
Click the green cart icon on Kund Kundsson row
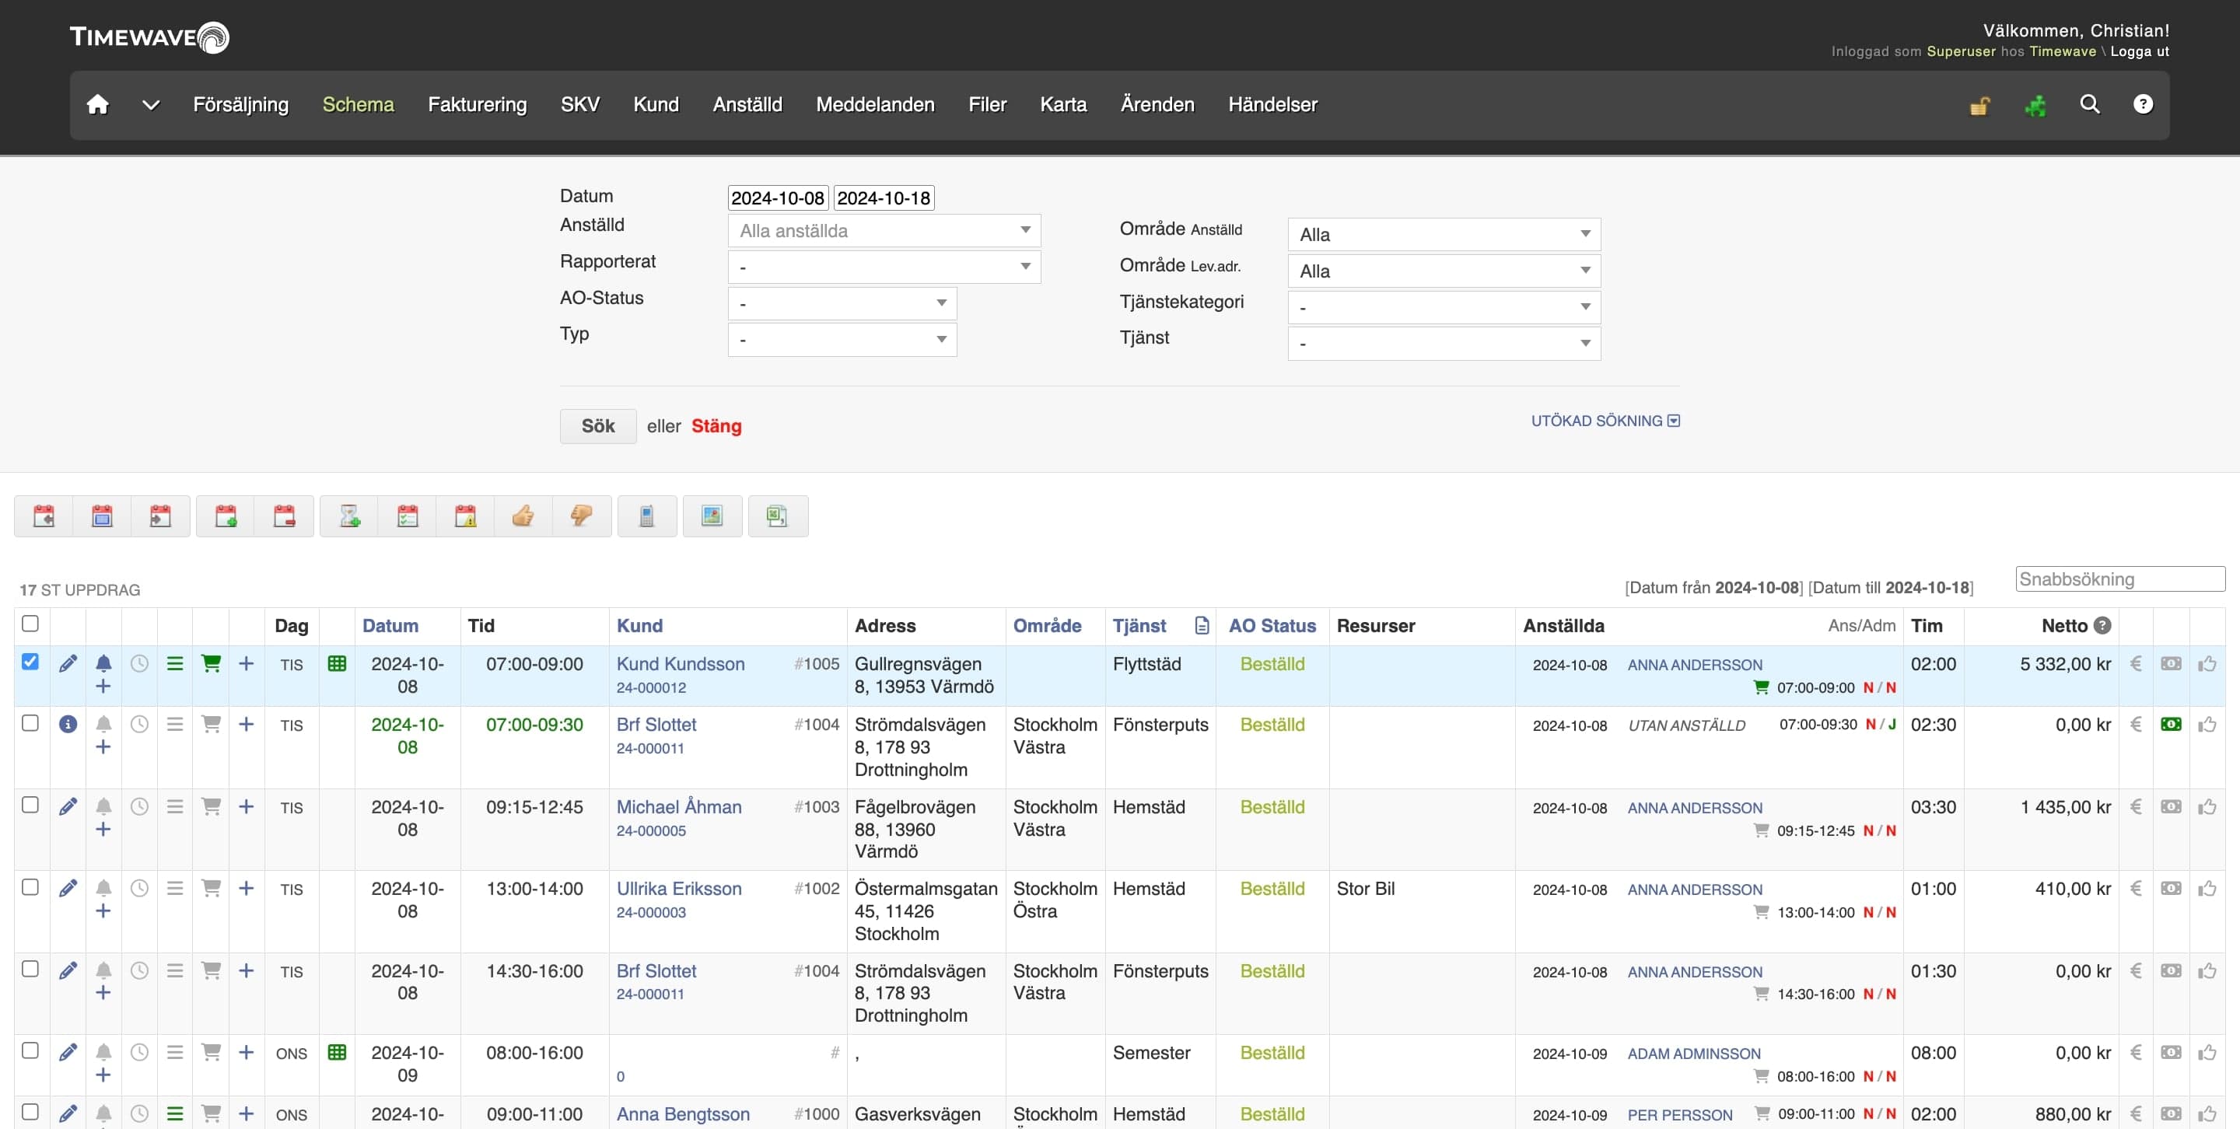click(211, 664)
